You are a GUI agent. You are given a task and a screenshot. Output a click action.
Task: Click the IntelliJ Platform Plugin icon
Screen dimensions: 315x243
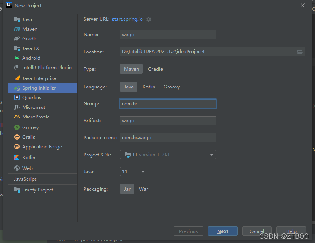tap(17, 67)
